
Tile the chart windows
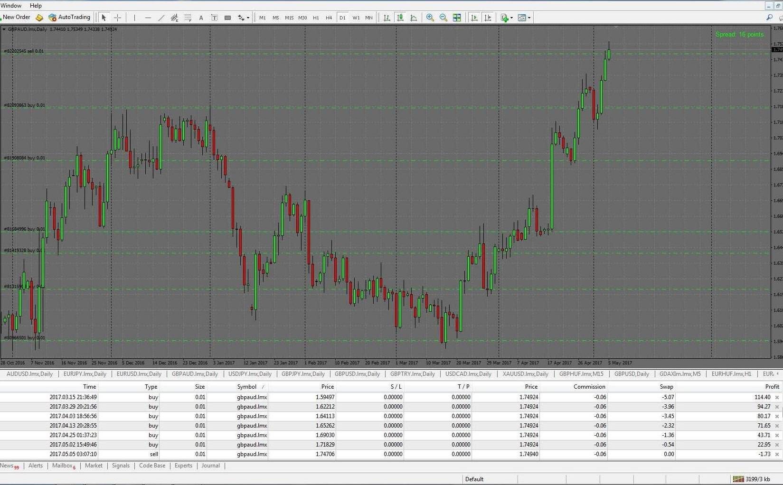pyautogui.click(x=457, y=18)
